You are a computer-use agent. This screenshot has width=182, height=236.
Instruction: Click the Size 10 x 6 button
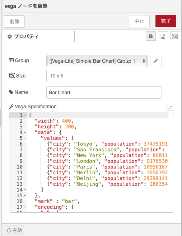pos(57,76)
